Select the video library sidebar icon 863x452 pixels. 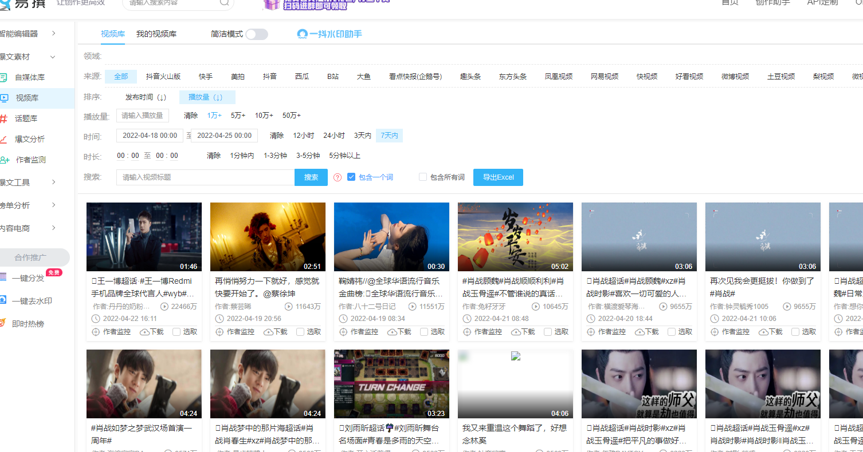pyautogui.click(x=3, y=98)
